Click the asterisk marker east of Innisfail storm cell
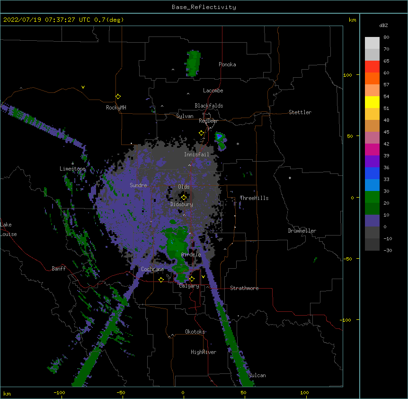This screenshot has height=399, width=408. (x=238, y=144)
